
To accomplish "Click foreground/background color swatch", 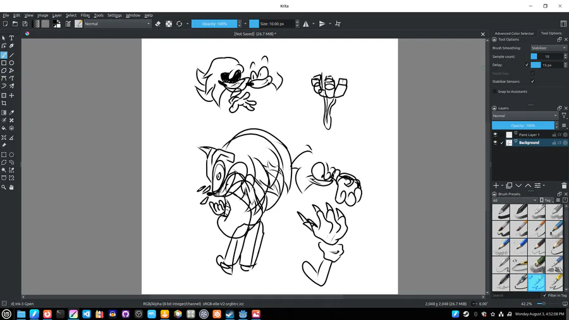I will (x=57, y=24).
